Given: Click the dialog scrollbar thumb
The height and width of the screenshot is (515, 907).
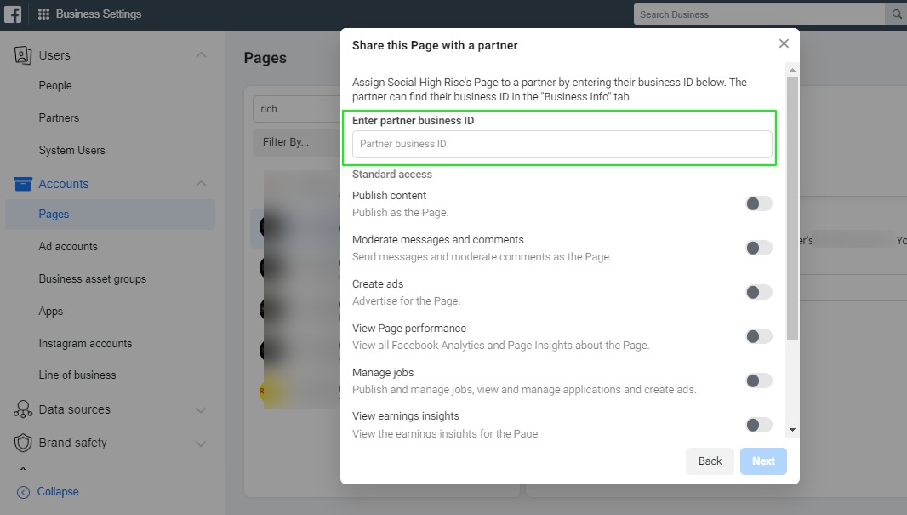Looking at the screenshot, I should tap(792, 208).
